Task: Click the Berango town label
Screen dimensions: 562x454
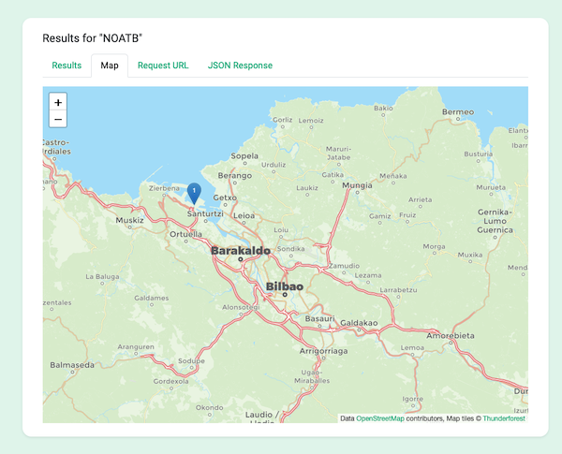Action: (235, 176)
